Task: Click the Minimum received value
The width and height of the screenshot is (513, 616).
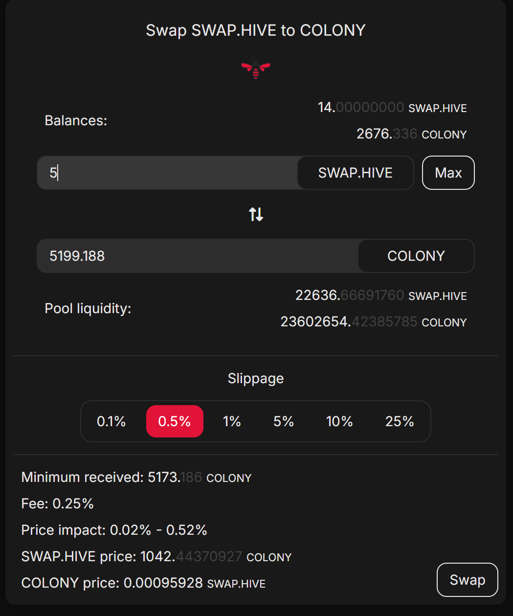Action: [x=175, y=478]
